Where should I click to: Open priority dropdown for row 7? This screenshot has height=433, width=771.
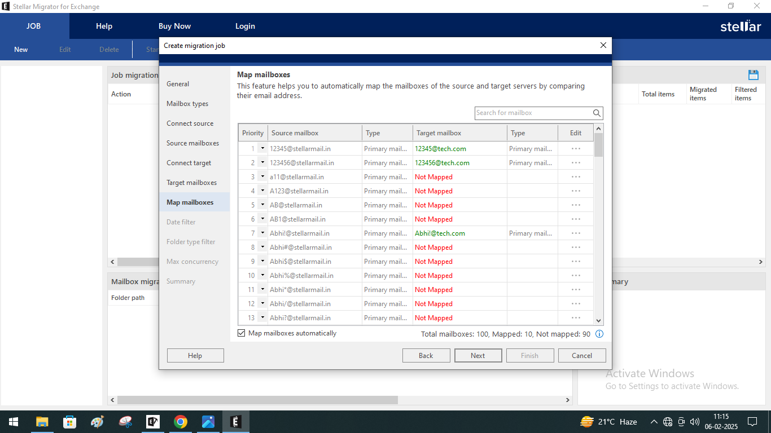pos(262,233)
